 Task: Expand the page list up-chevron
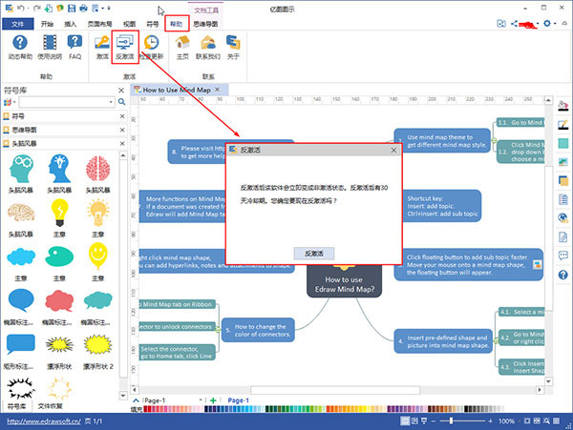136,400
